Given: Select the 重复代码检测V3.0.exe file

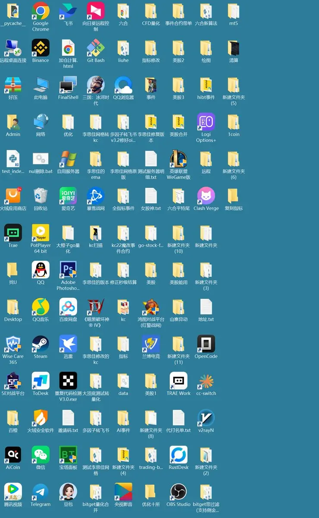Looking at the screenshot, I should pyautogui.click(x=68, y=381).
